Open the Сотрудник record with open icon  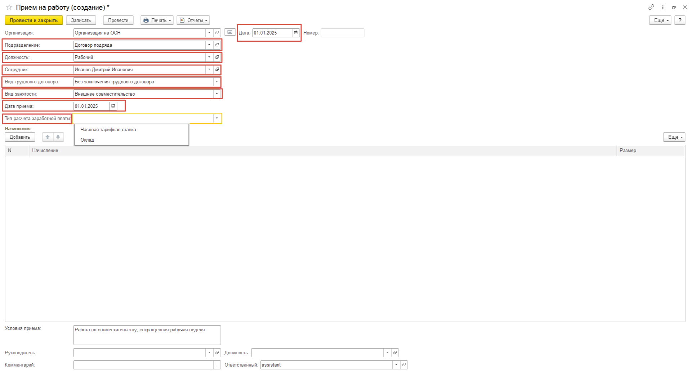pos(217,69)
